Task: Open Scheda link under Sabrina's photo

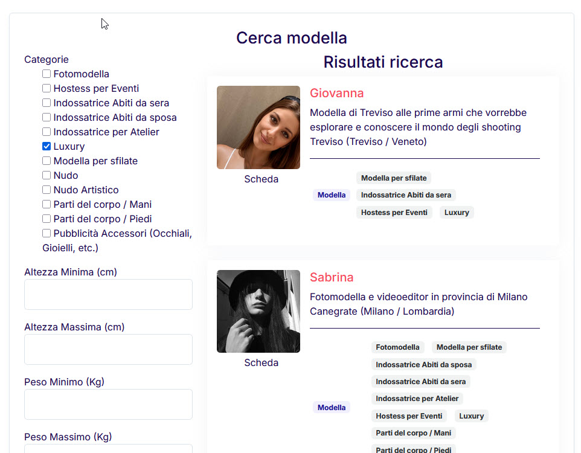Action: [x=261, y=362]
